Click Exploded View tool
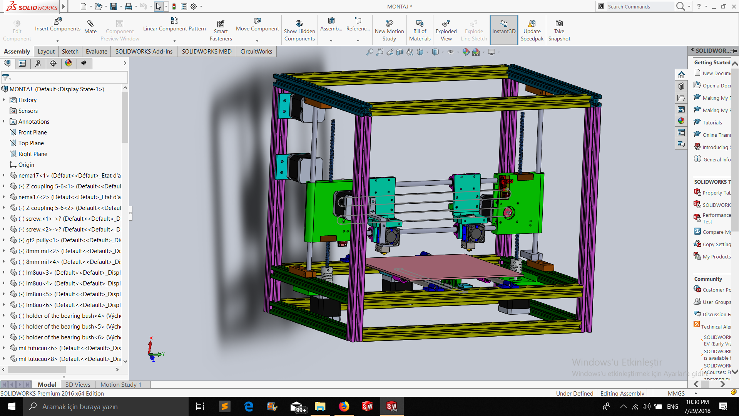The width and height of the screenshot is (739, 416). click(x=446, y=30)
